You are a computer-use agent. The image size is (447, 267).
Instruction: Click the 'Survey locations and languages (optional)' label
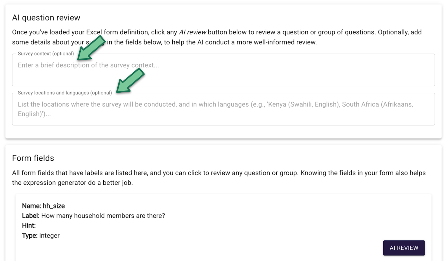(x=65, y=93)
